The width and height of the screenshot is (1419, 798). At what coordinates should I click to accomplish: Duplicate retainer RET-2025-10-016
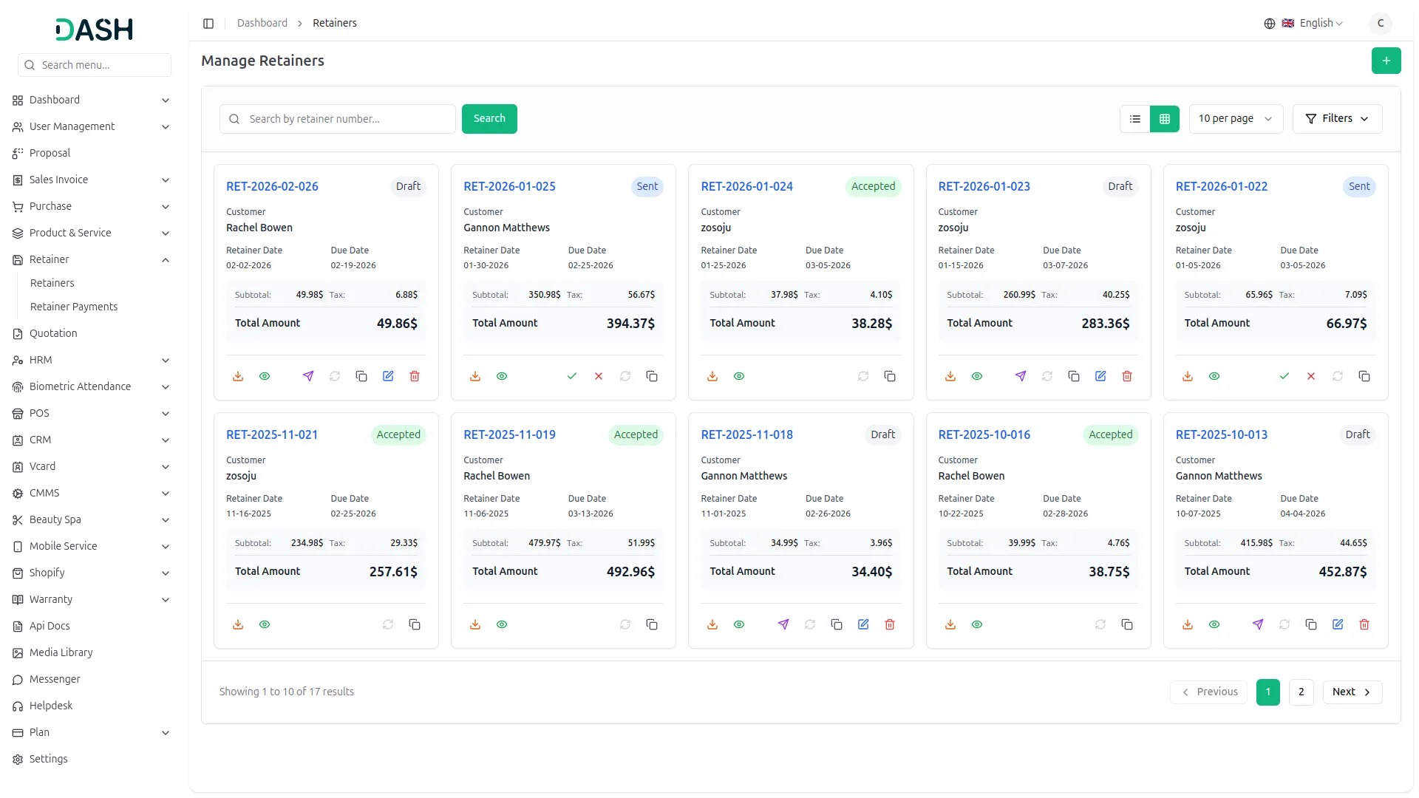[x=1127, y=624]
